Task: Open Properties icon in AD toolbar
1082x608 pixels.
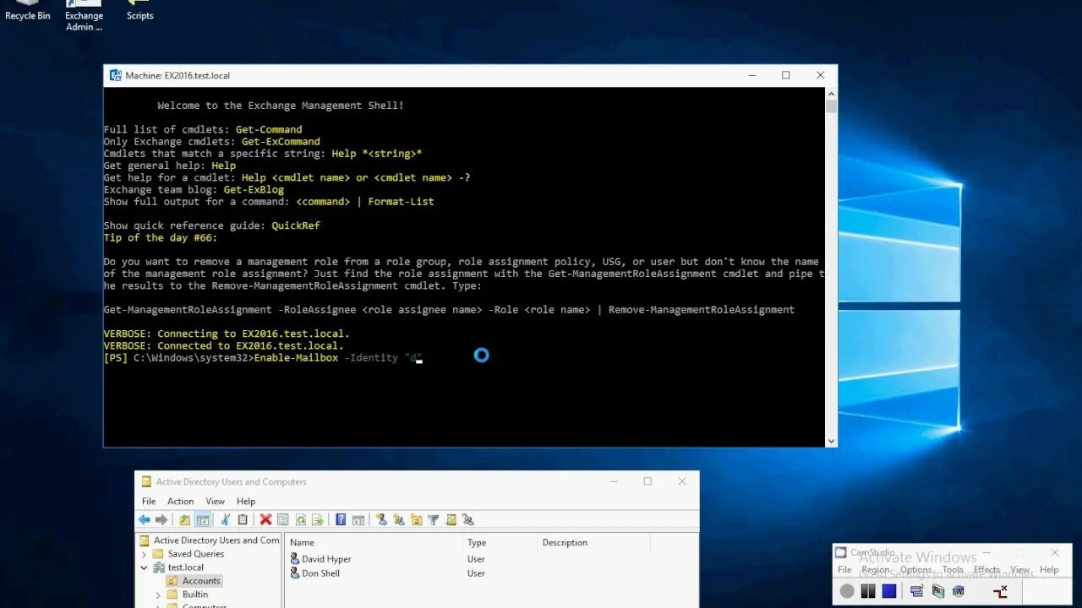Action: pos(283,520)
